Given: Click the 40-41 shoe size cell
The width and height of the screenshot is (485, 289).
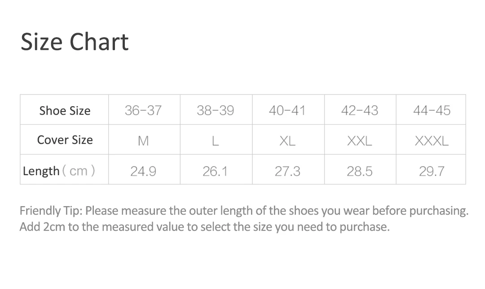Looking at the screenshot, I should pyautogui.click(x=287, y=110).
